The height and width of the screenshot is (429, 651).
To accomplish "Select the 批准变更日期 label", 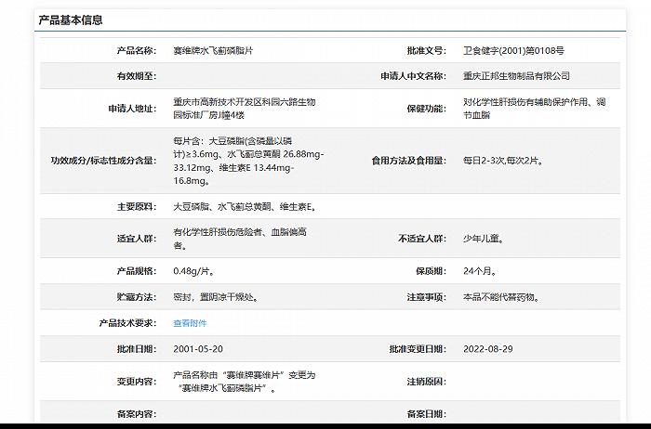I will [x=418, y=349].
